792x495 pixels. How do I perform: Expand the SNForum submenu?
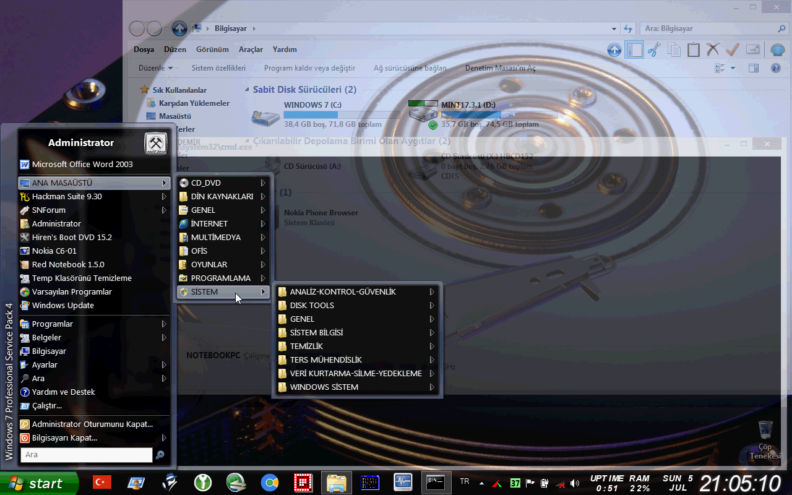click(93, 210)
